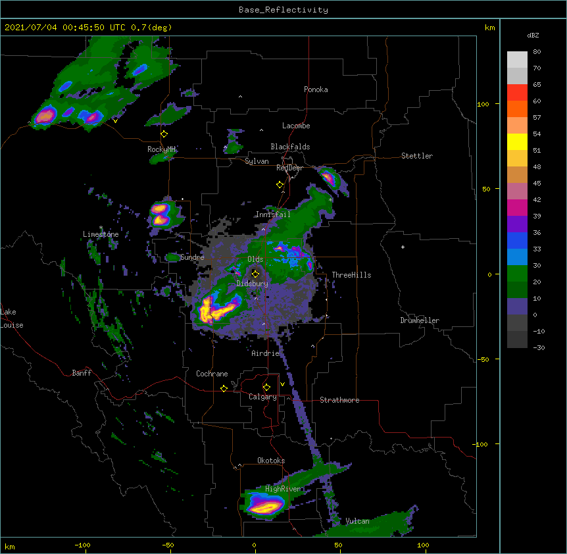Viewport: 567px width, 554px height.
Task: Click the yellow diamond marker below Cochrane
Action: point(224,388)
